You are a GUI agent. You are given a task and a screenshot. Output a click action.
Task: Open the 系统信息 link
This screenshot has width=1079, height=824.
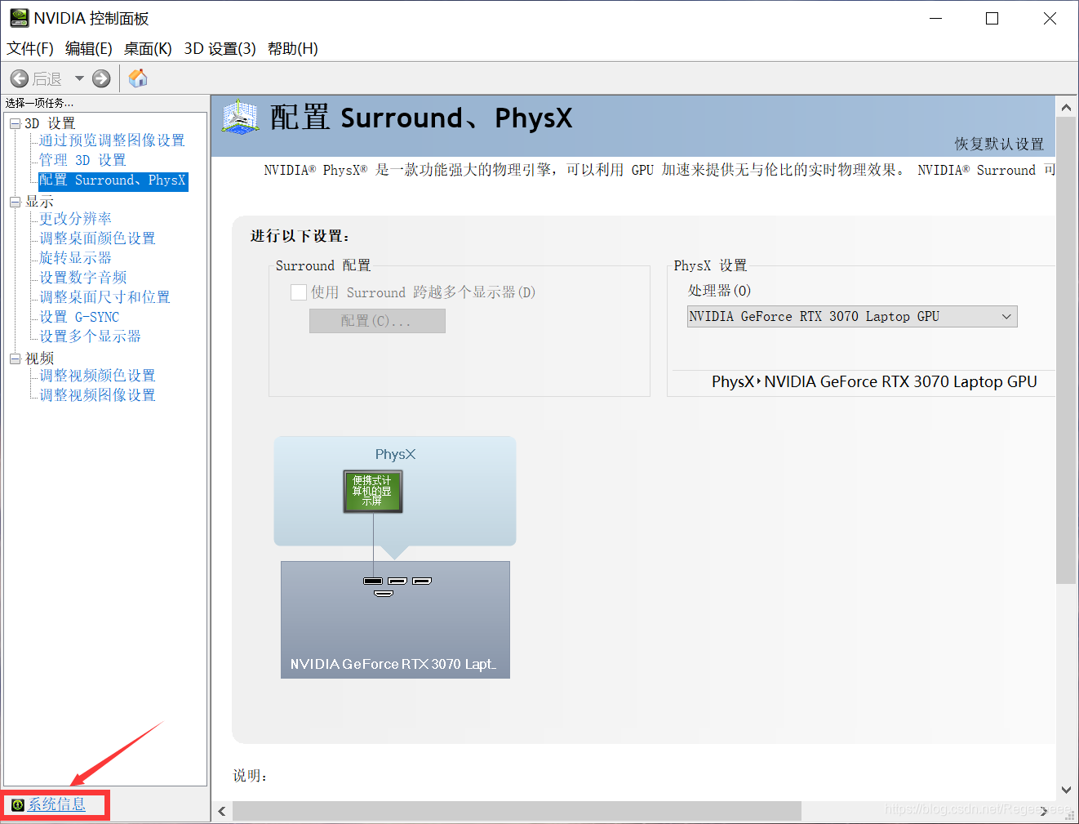pyautogui.click(x=56, y=804)
